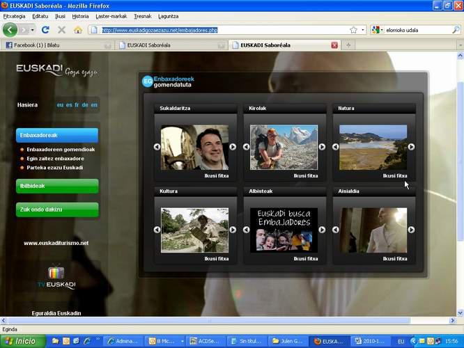Open the navigation history dropdown arrow
The image size is (464, 348).
coord(32,30)
